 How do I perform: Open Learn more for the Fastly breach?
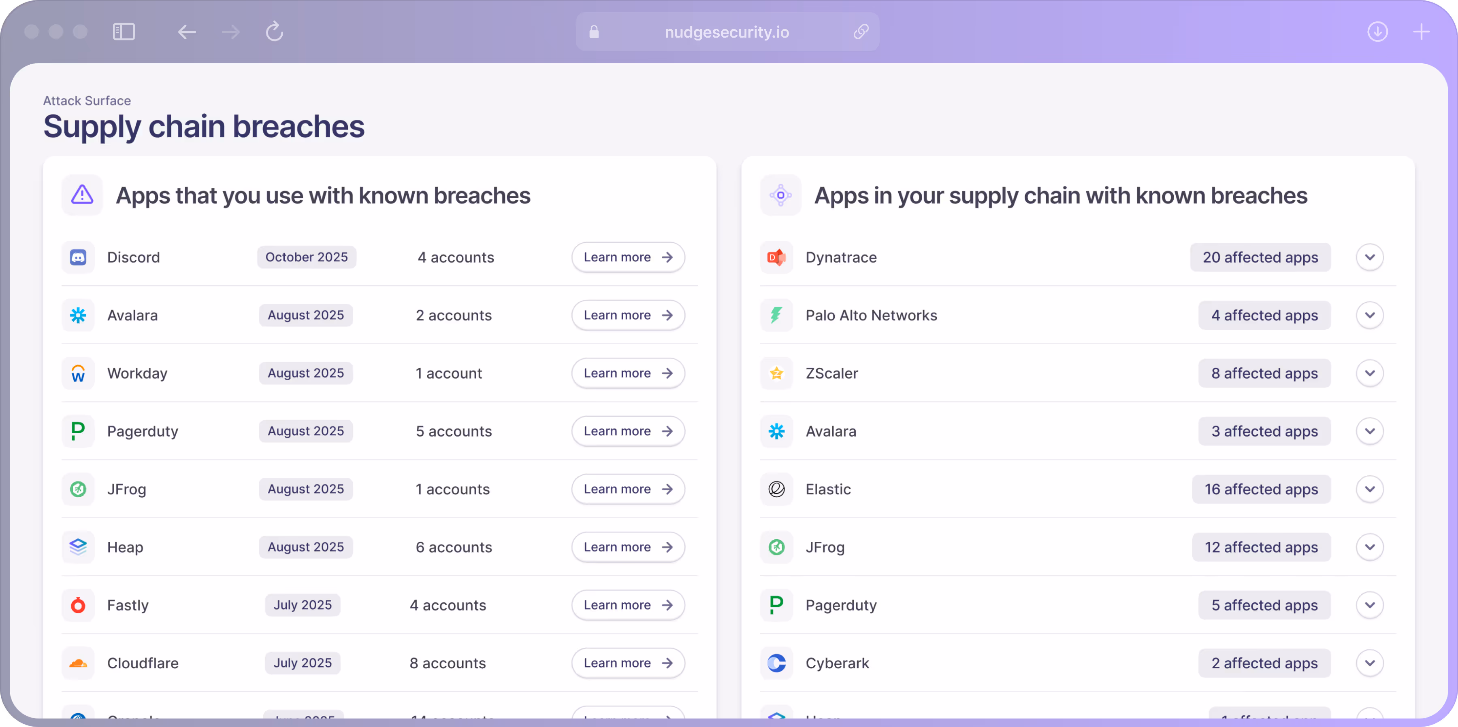628,605
